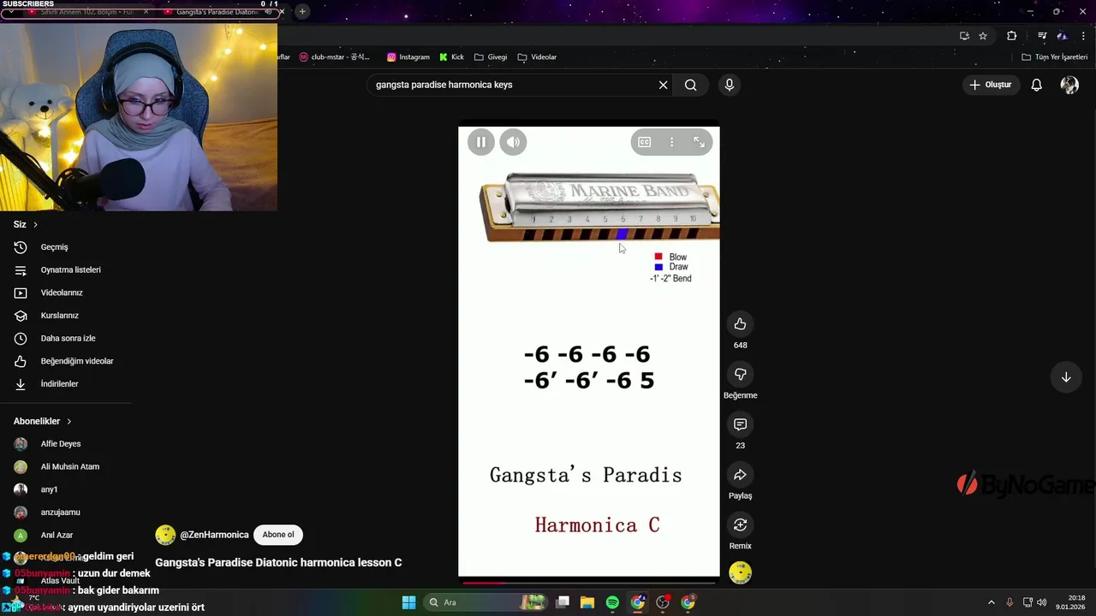Open Spotify from the taskbar
The width and height of the screenshot is (1096, 616).
coord(612,602)
